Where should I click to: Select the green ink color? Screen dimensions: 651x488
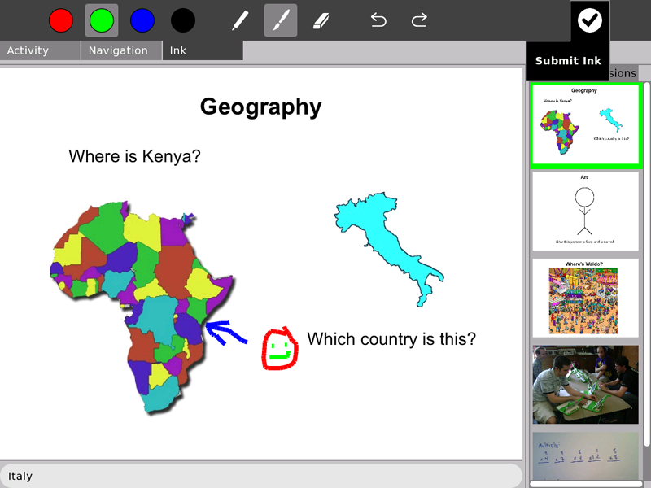pos(102,20)
